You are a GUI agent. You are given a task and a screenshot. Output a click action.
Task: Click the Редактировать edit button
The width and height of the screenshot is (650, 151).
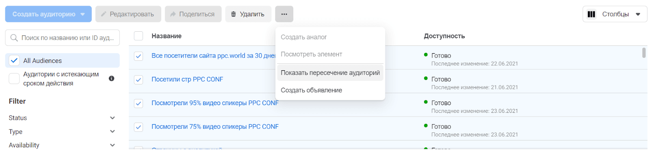128,14
